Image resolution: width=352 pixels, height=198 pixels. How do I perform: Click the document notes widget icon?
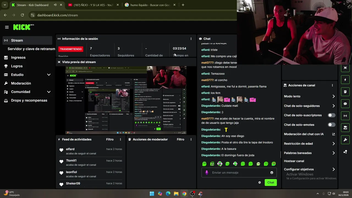click(345, 92)
